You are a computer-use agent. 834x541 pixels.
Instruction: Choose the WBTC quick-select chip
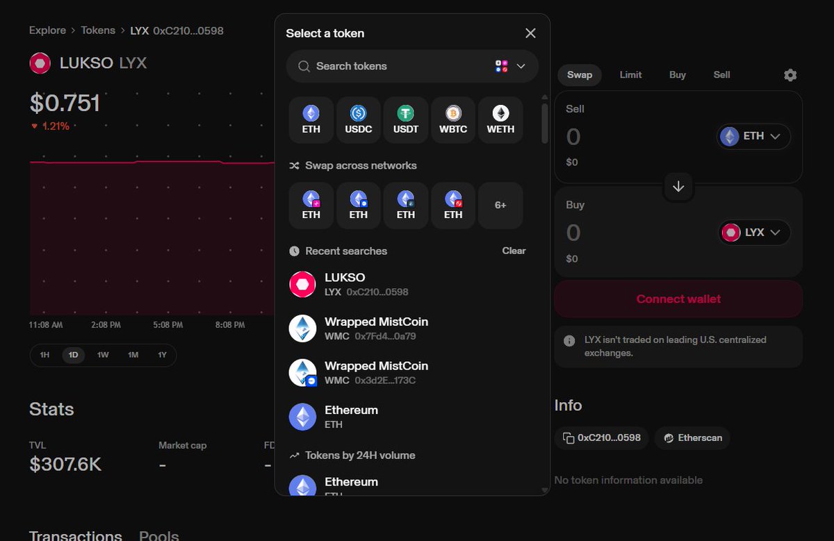tap(453, 120)
